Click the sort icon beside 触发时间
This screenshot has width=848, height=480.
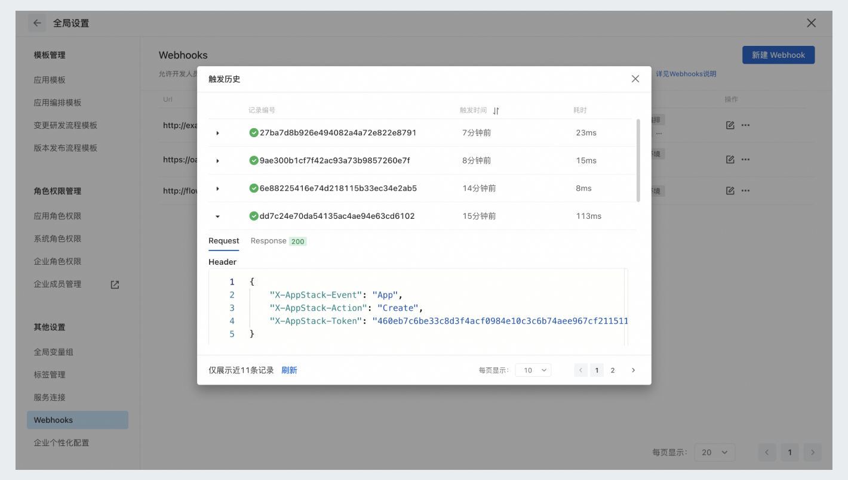pos(496,111)
